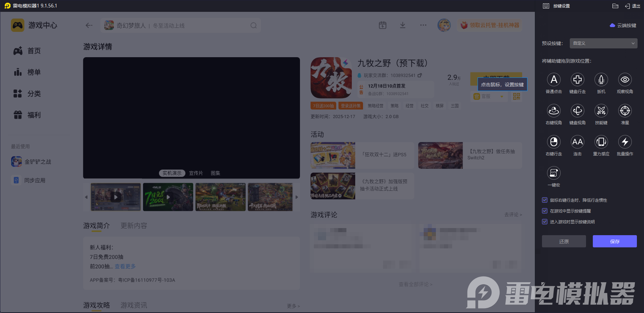Select the 一键宏 macro icon
Viewport: 644px width, 313px height.
[x=554, y=173]
